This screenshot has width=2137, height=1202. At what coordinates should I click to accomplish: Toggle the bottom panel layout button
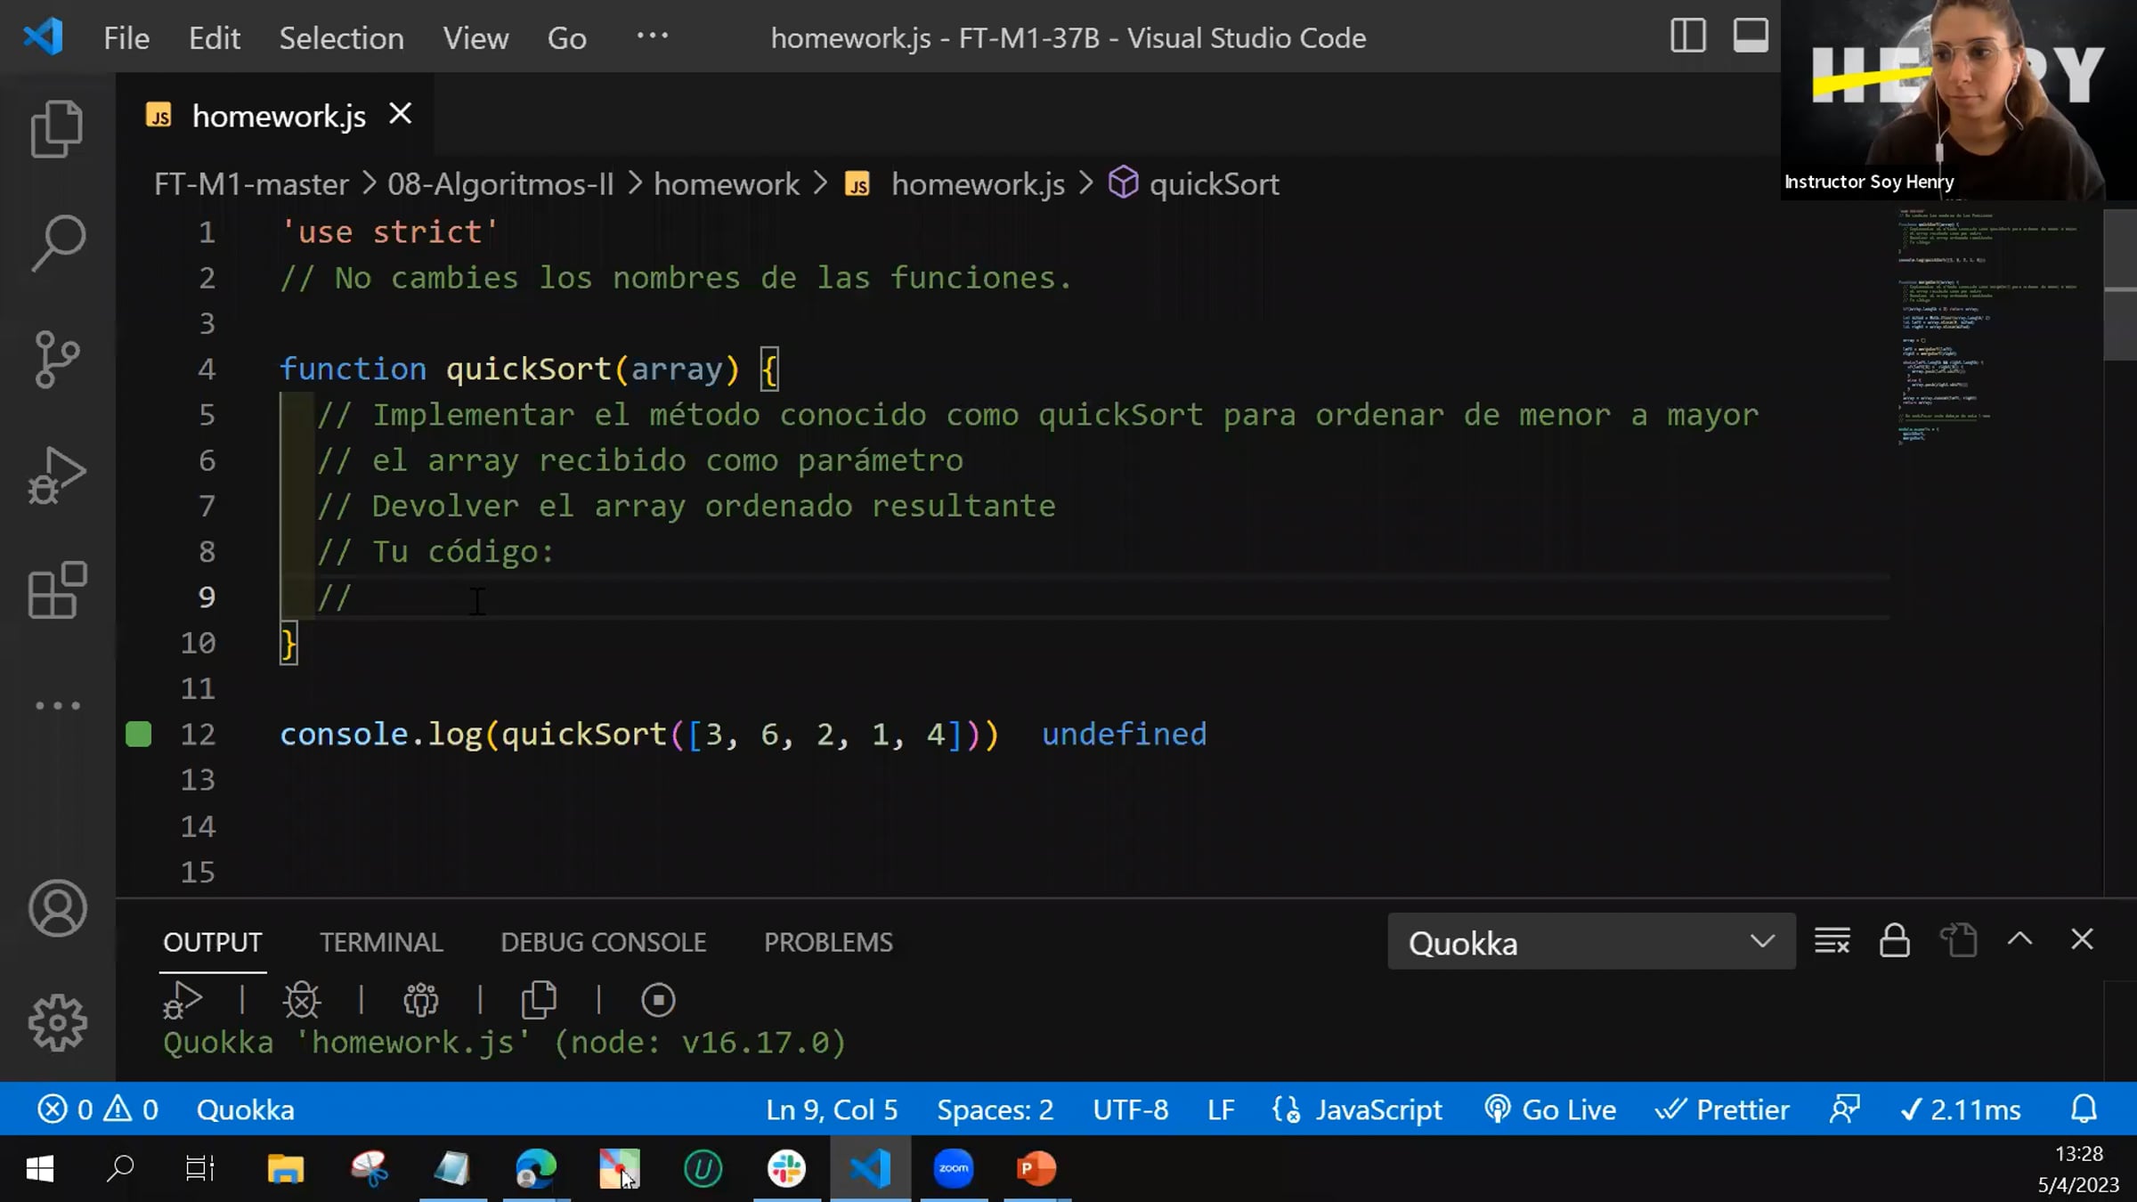[x=1750, y=36]
